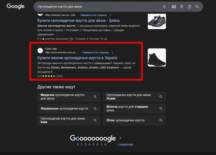Click the ortosan store rating count (16)
The height and width of the screenshot is (155, 216).
click(71, 39)
